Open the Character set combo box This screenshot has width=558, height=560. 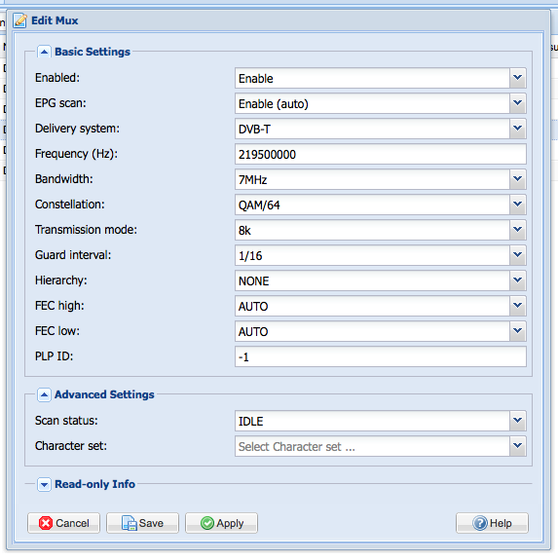pyautogui.click(x=380, y=446)
